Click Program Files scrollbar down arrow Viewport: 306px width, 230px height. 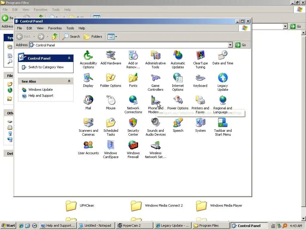pos(304,218)
